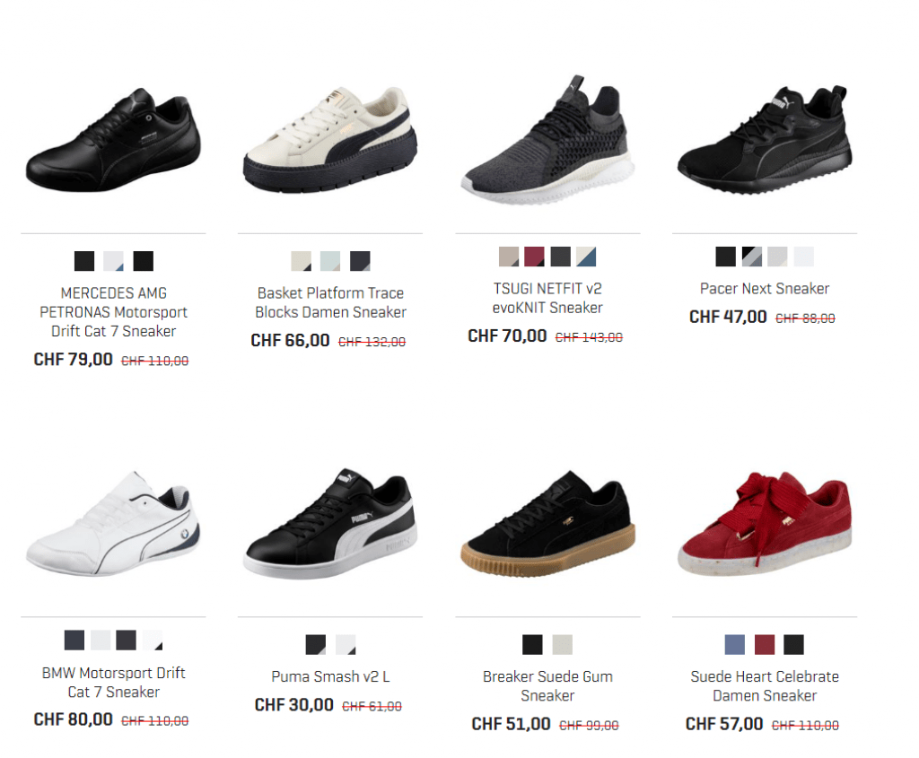Open the black Breaker Suede Gum shoe image
This screenshot has height=758, width=919.
click(x=547, y=524)
